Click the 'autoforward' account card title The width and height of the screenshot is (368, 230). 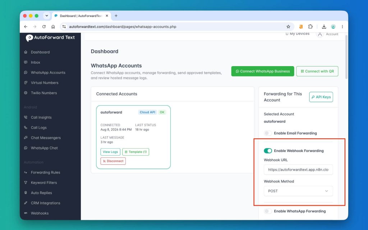tap(111, 112)
